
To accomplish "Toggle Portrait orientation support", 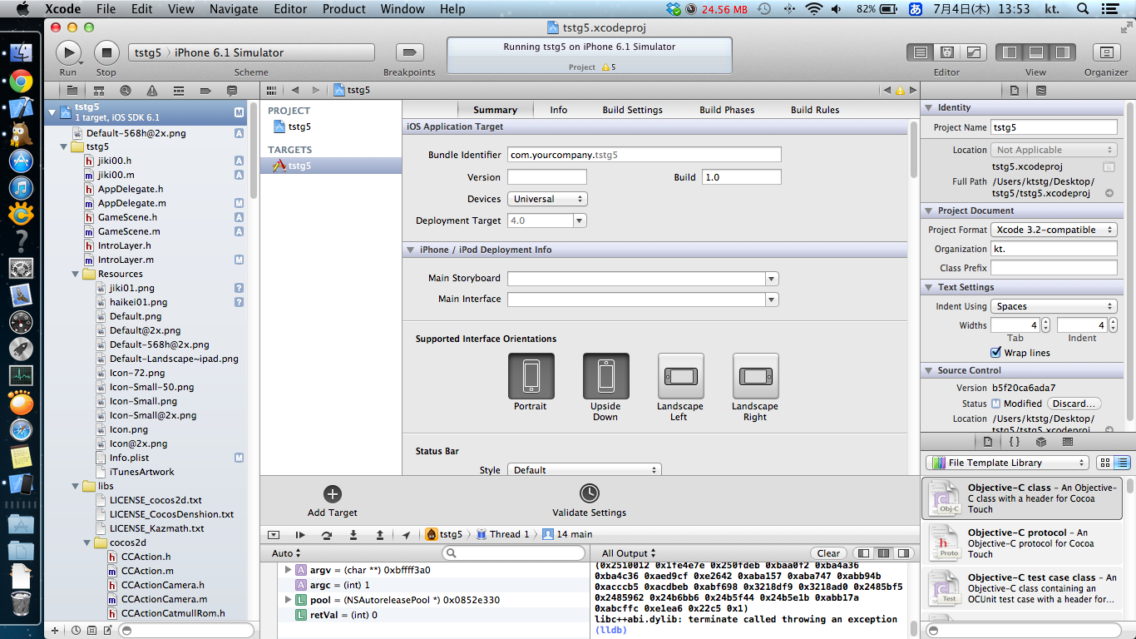I will click(531, 376).
